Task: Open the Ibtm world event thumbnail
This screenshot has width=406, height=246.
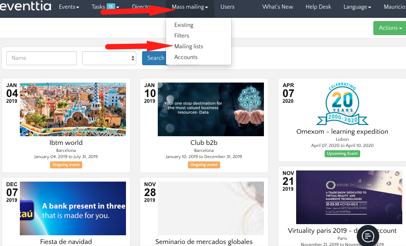Action: tap(73, 109)
